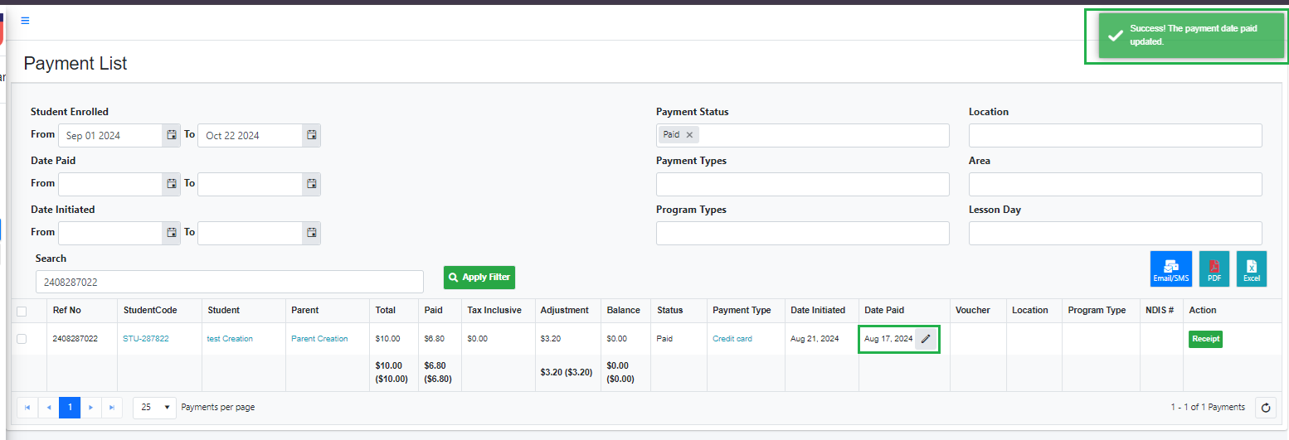Remove the Paid tag from Payment Status

(x=689, y=135)
